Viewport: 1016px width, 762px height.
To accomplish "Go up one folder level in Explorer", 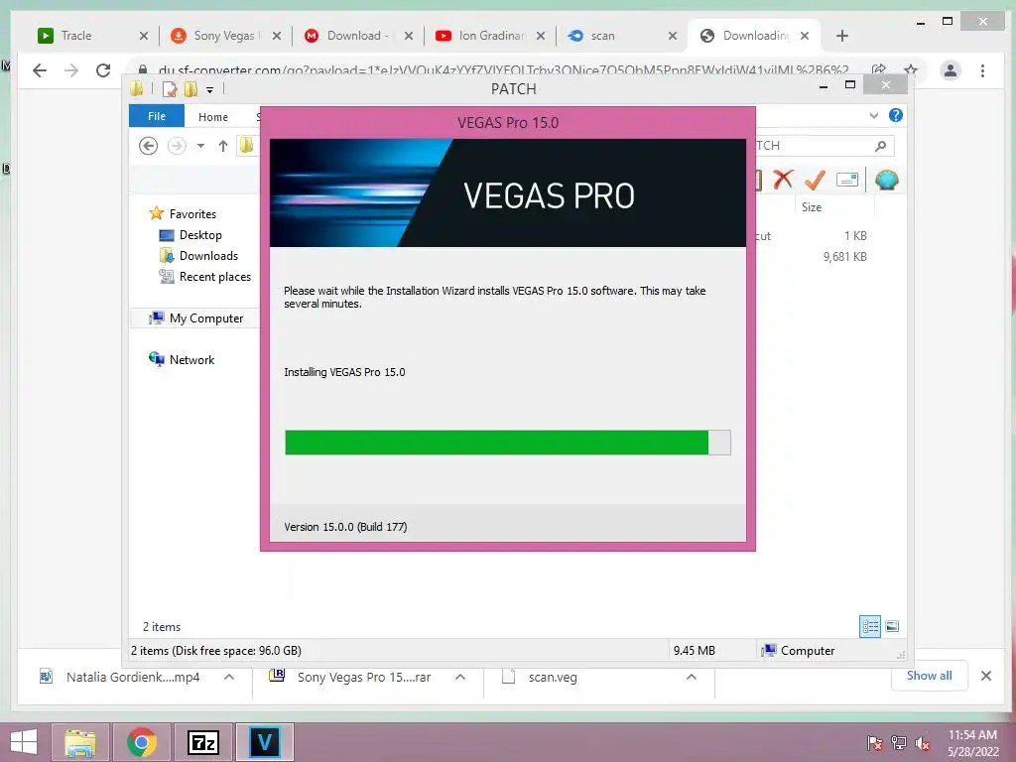I will coord(223,146).
